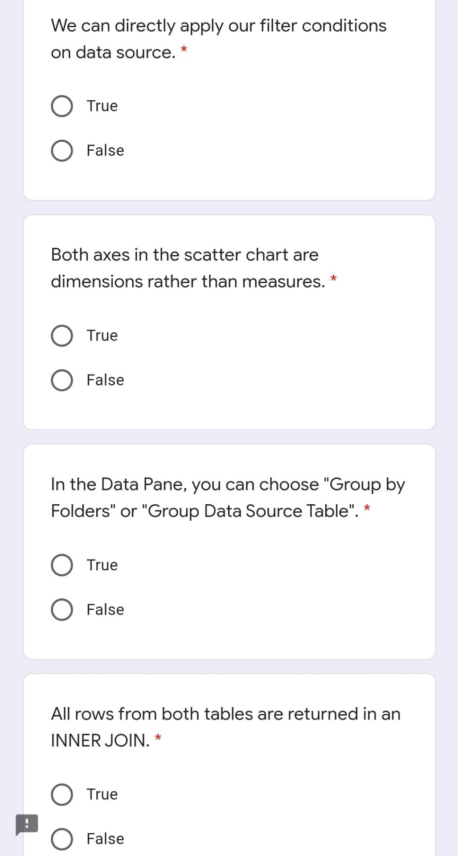Click 'True' label text under scatter chart question
Image resolution: width=458 pixels, height=856 pixels.
click(102, 336)
